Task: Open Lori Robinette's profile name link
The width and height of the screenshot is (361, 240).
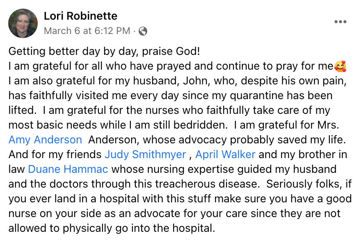Action: click(80, 16)
